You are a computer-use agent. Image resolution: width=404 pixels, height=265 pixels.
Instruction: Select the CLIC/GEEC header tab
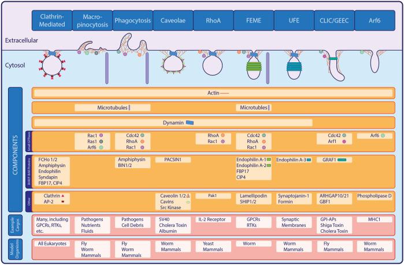[333, 20]
